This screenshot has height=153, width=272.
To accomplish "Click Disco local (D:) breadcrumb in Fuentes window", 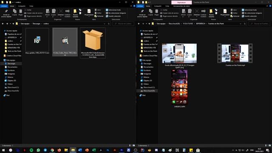I will pyautogui.click(x=174, y=24).
